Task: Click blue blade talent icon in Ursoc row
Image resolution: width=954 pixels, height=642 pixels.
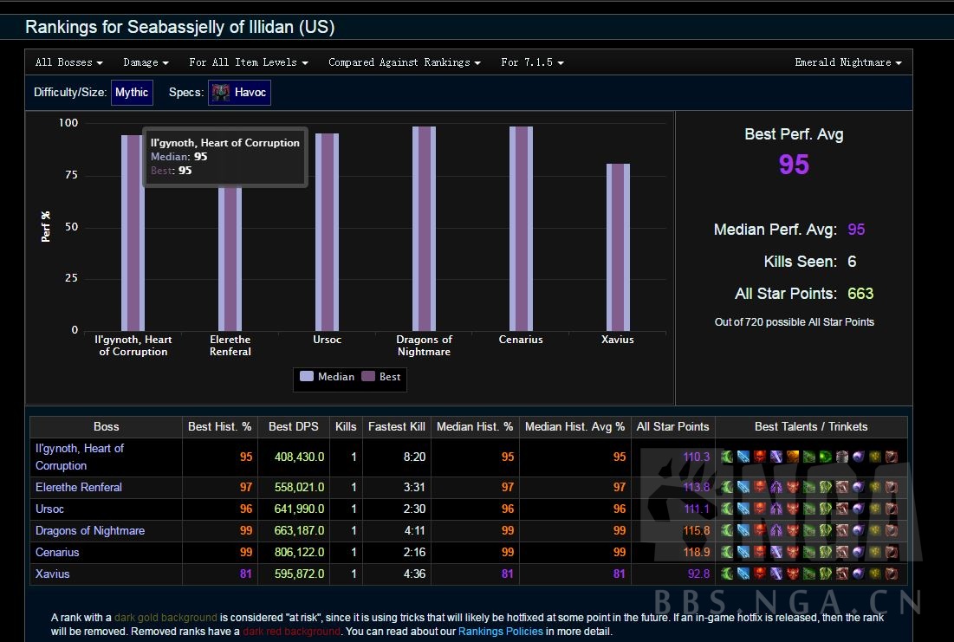Action: [743, 509]
